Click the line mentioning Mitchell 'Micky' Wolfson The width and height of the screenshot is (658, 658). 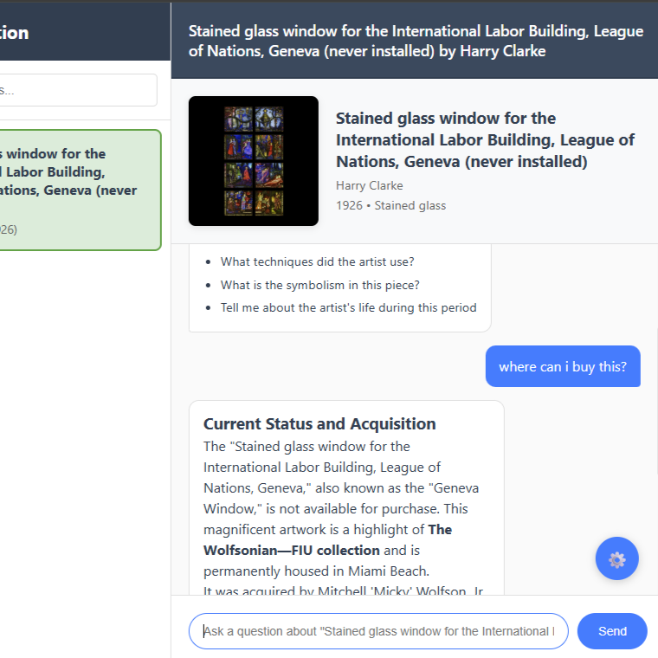(x=343, y=590)
